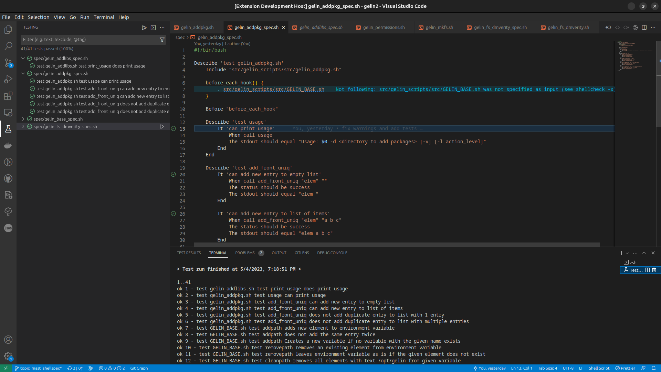The image size is (661, 372).
Task: Click Shell Script language mode in status bar
Action: [x=599, y=368]
